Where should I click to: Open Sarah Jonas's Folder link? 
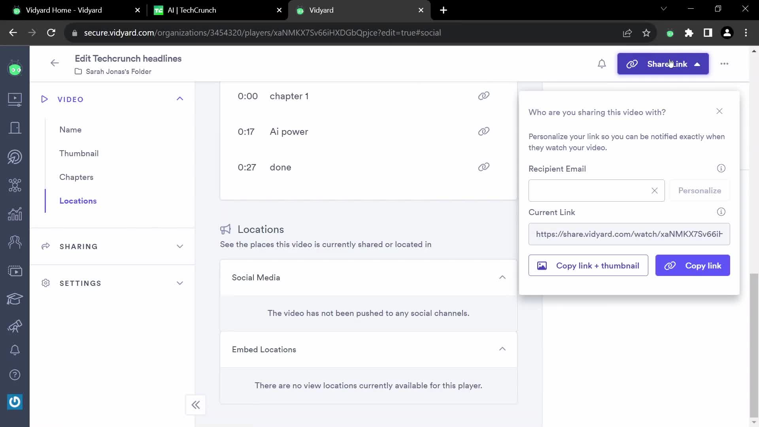click(x=119, y=72)
